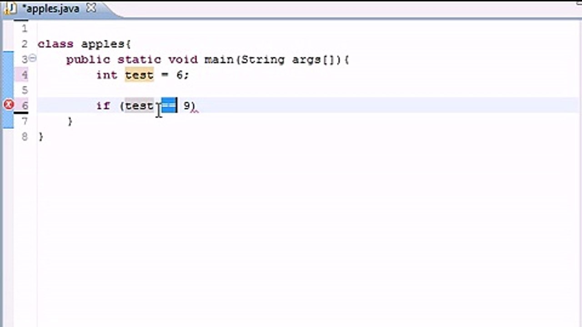This screenshot has height=327, width=582.
Task: Click the closing brace on line 7
Action: (70, 121)
